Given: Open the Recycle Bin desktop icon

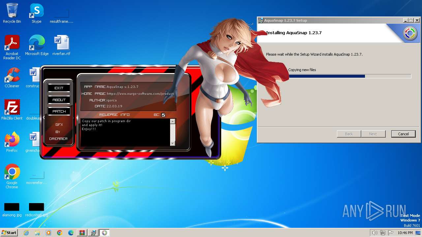Looking at the screenshot, I should click(12, 13).
